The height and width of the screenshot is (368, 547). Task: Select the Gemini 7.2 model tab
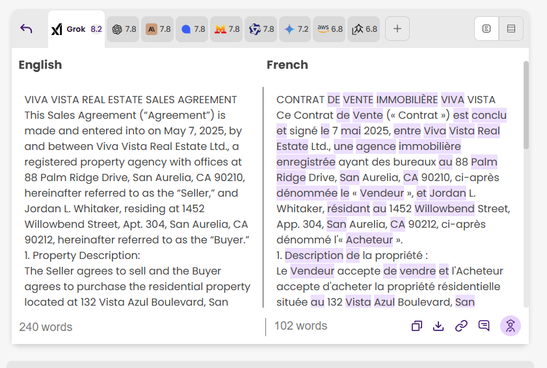point(296,29)
